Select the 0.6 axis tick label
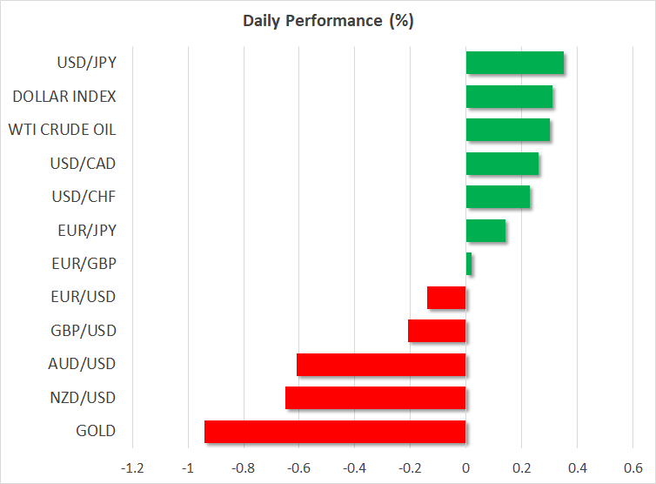The image size is (656, 484). coord(633,467)
